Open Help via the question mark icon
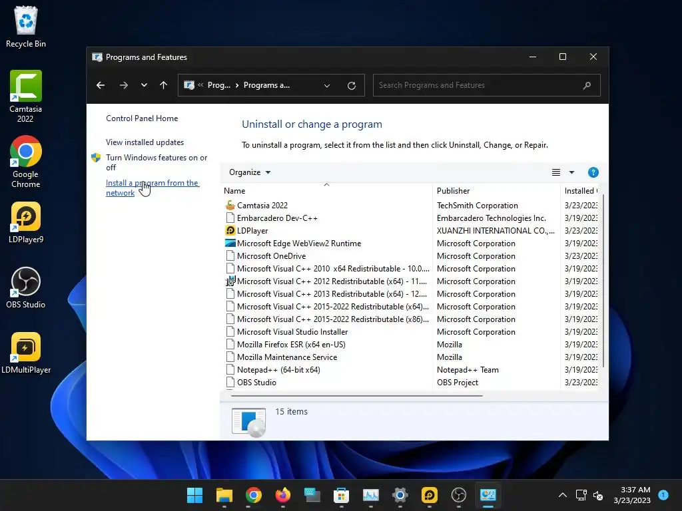This screenshot has width=682, height=511. (x=593, y=172)
